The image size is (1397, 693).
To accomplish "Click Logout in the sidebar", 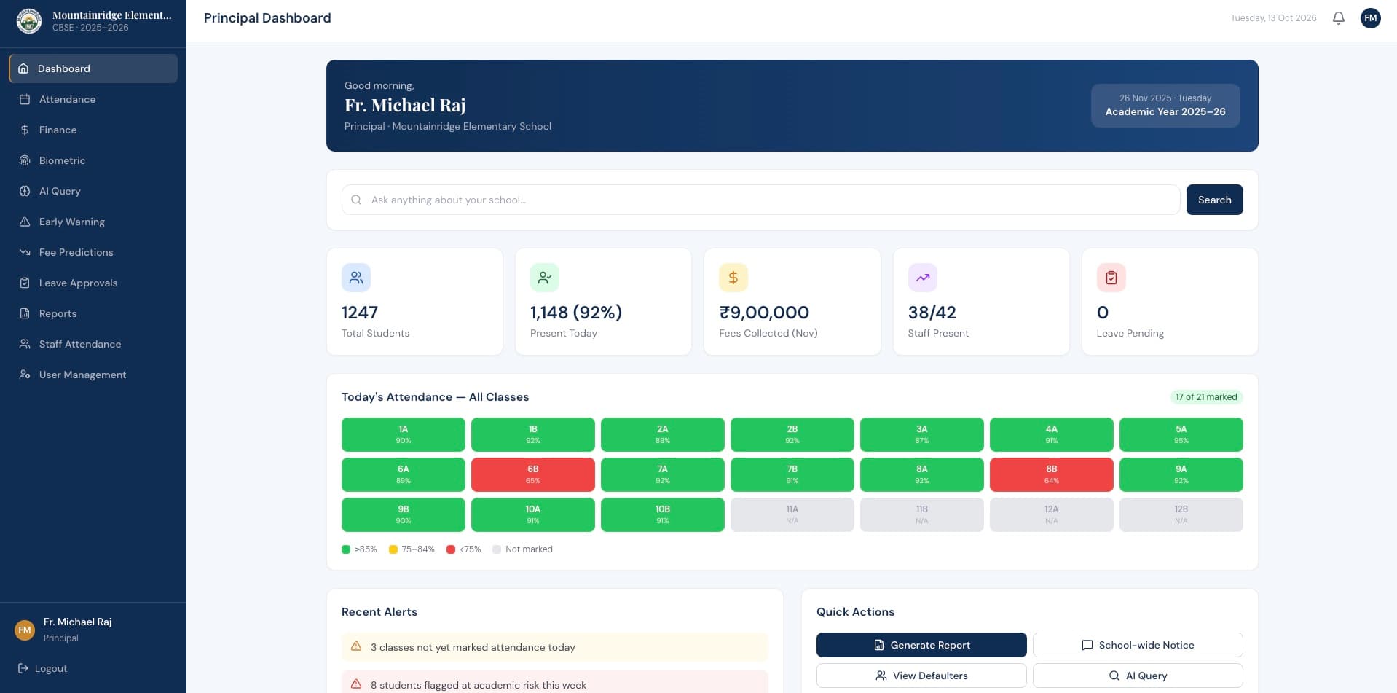I will click(42, 668).
